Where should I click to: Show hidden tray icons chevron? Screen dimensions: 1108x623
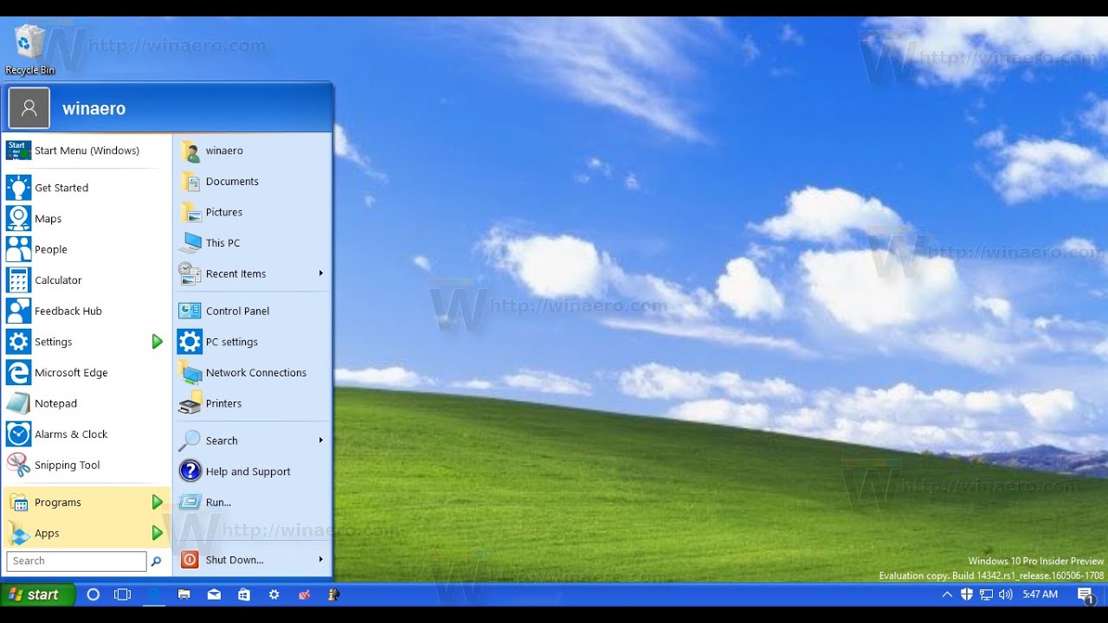click(x=947, y=594)
